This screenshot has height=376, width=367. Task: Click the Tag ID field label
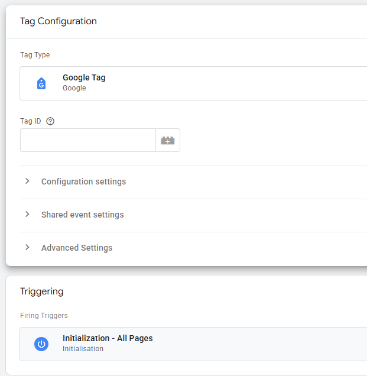[x=31, y=121]
